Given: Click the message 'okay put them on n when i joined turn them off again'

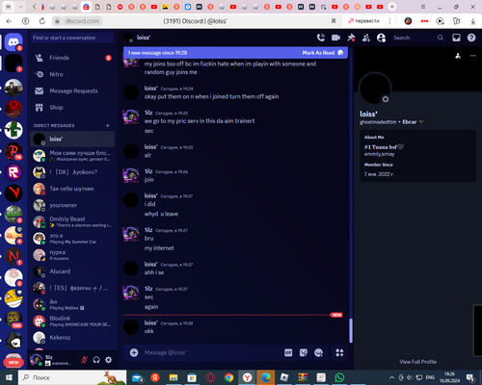Looking at the screenshot, I should (211, 96).
